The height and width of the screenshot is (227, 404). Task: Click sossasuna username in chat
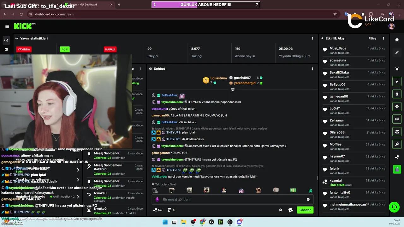159,109
